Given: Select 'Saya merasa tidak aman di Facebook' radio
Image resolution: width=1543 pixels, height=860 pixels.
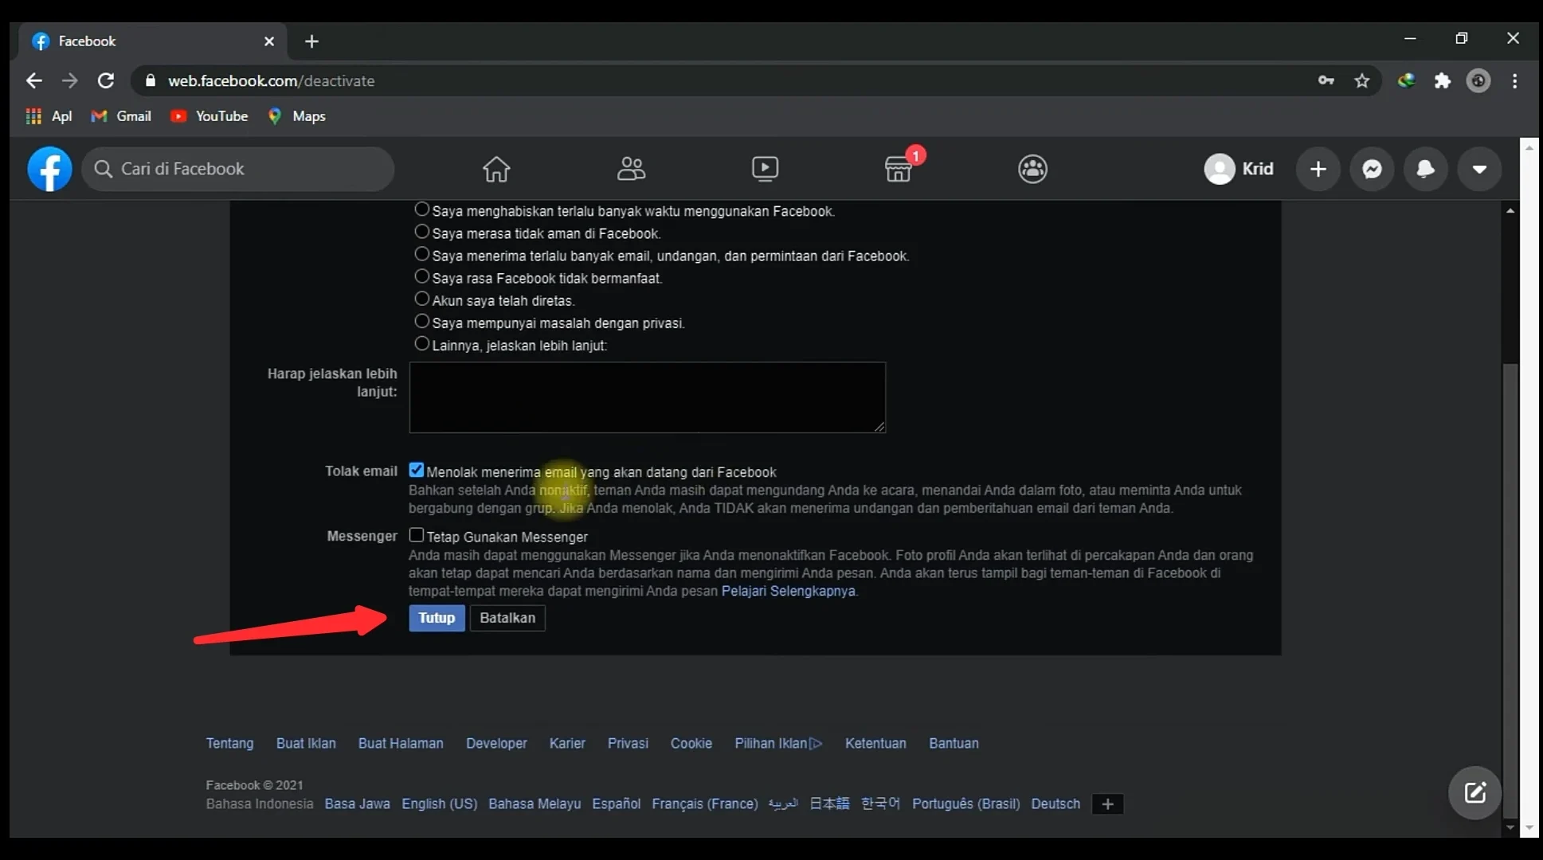Looking at the screenshot, I should (x=421, y=232).
